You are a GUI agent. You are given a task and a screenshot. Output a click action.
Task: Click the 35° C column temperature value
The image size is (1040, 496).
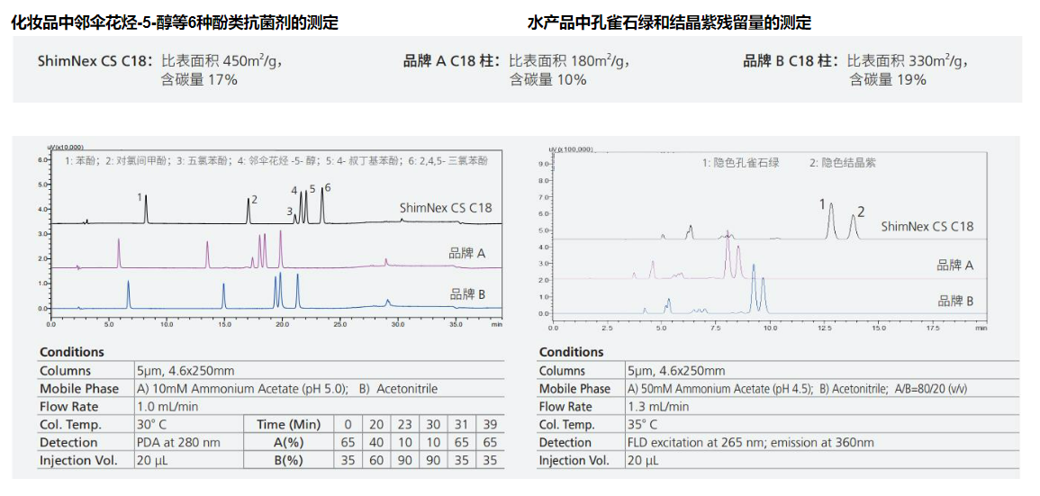coord(642,425)
